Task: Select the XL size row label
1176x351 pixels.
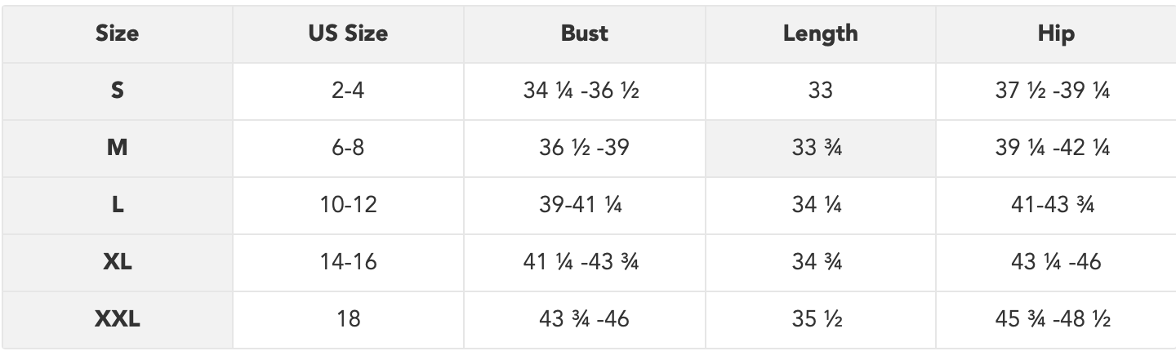Action: pyautogui.click(x=117, y=262)
